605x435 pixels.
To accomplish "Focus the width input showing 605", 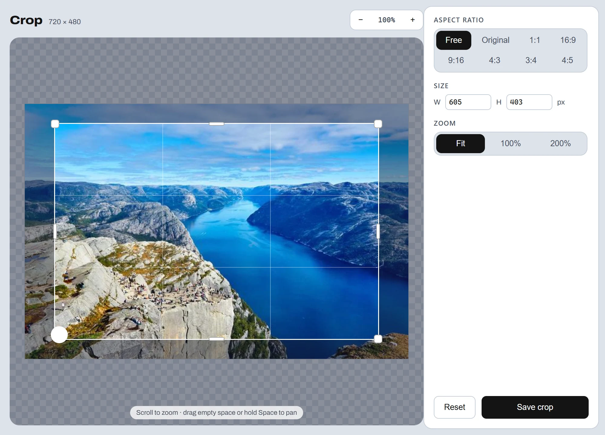I will click(x=468, y=102).
